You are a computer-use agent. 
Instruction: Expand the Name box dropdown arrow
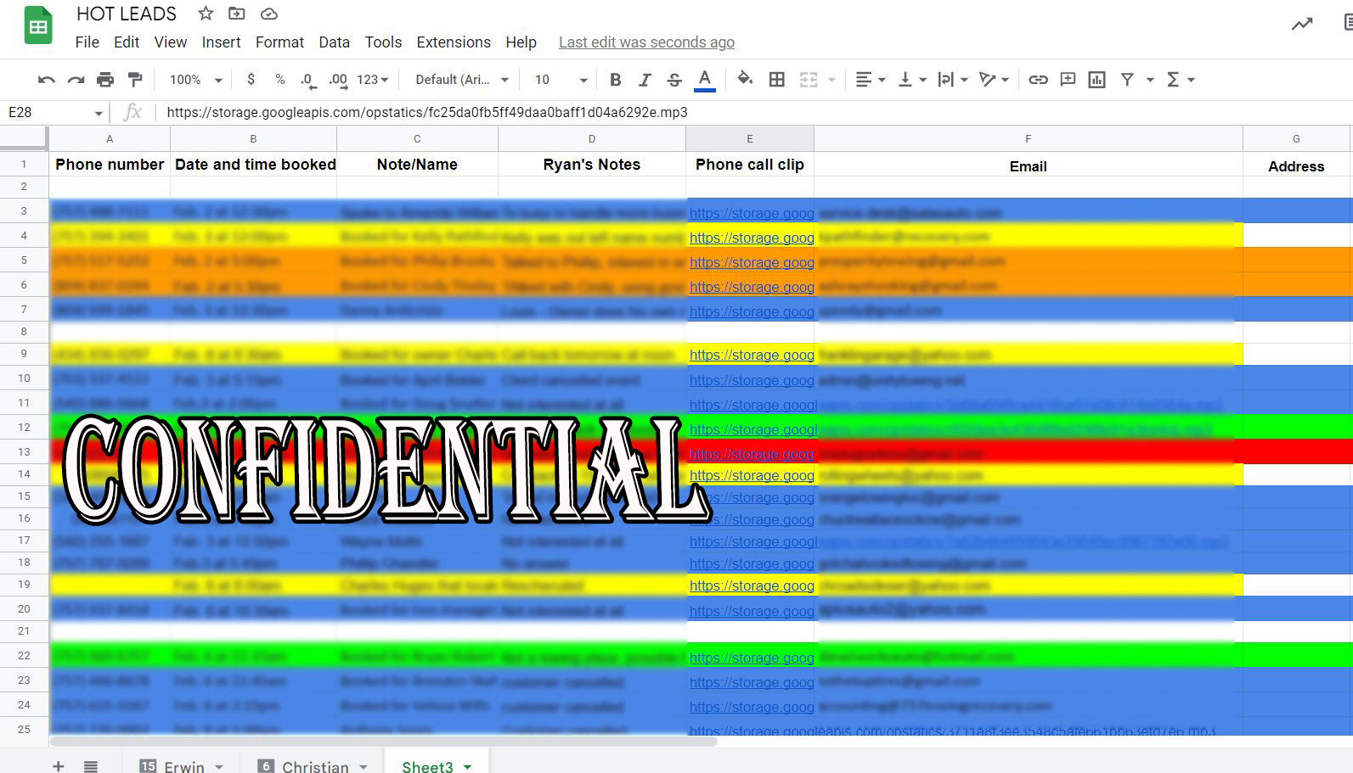99,113
